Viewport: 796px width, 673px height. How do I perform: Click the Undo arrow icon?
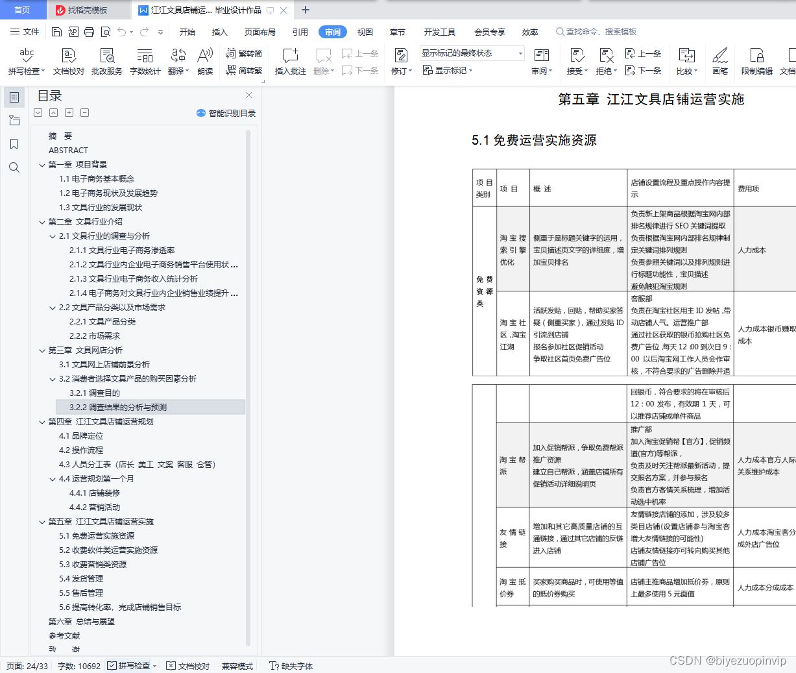(x=122, y=31)
